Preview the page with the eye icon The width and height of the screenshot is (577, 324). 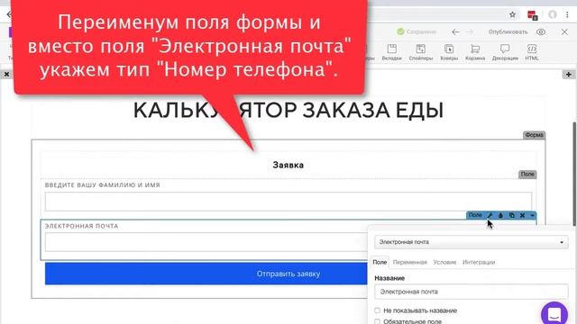541,32
